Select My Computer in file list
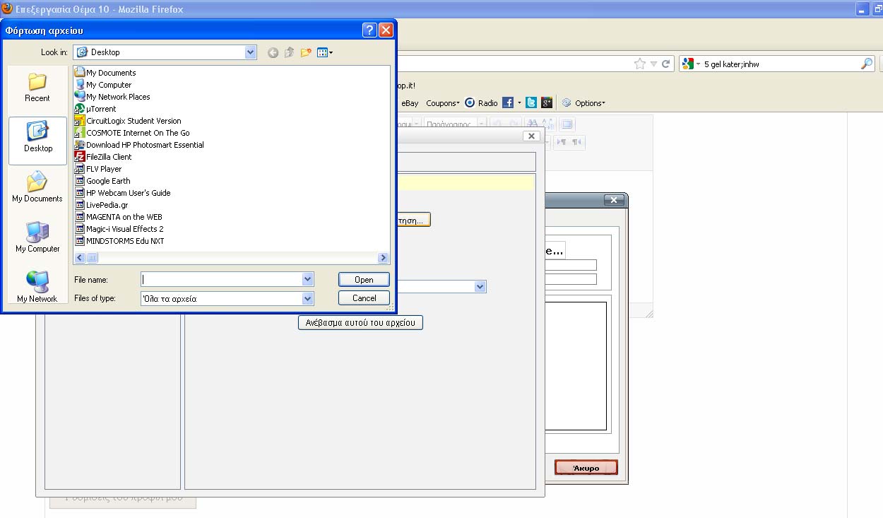This screenshot has height=518, width=883. coord(103,85)
